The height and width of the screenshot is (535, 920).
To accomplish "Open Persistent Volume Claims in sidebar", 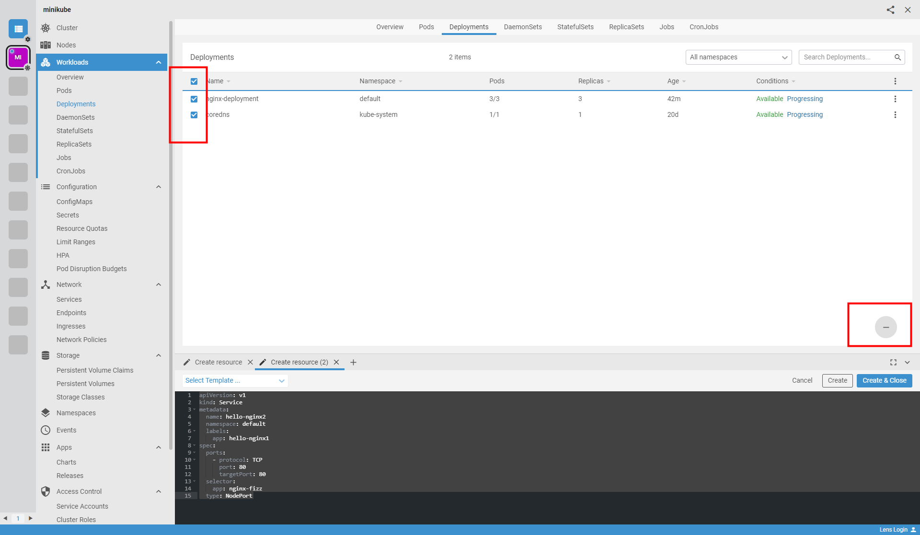I will 95,370.
